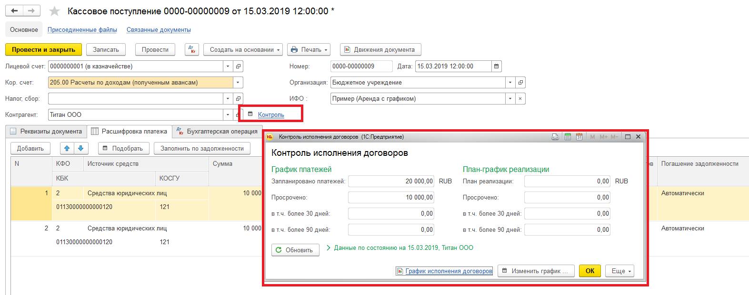Screen dimensions: 749x295
Task: Click Изменить график button
Action: [x=536, y=271]
